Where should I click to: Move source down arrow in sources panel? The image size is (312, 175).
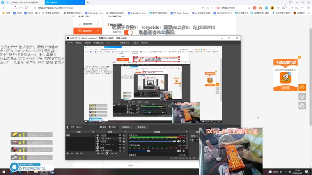pyautogui.click(x=116, y=153)
